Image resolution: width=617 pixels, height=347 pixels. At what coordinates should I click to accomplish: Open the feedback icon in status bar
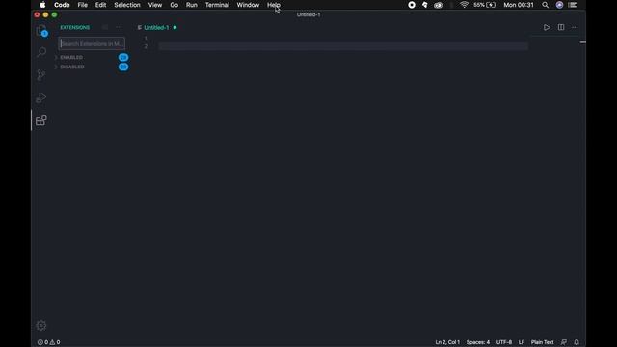564,342
